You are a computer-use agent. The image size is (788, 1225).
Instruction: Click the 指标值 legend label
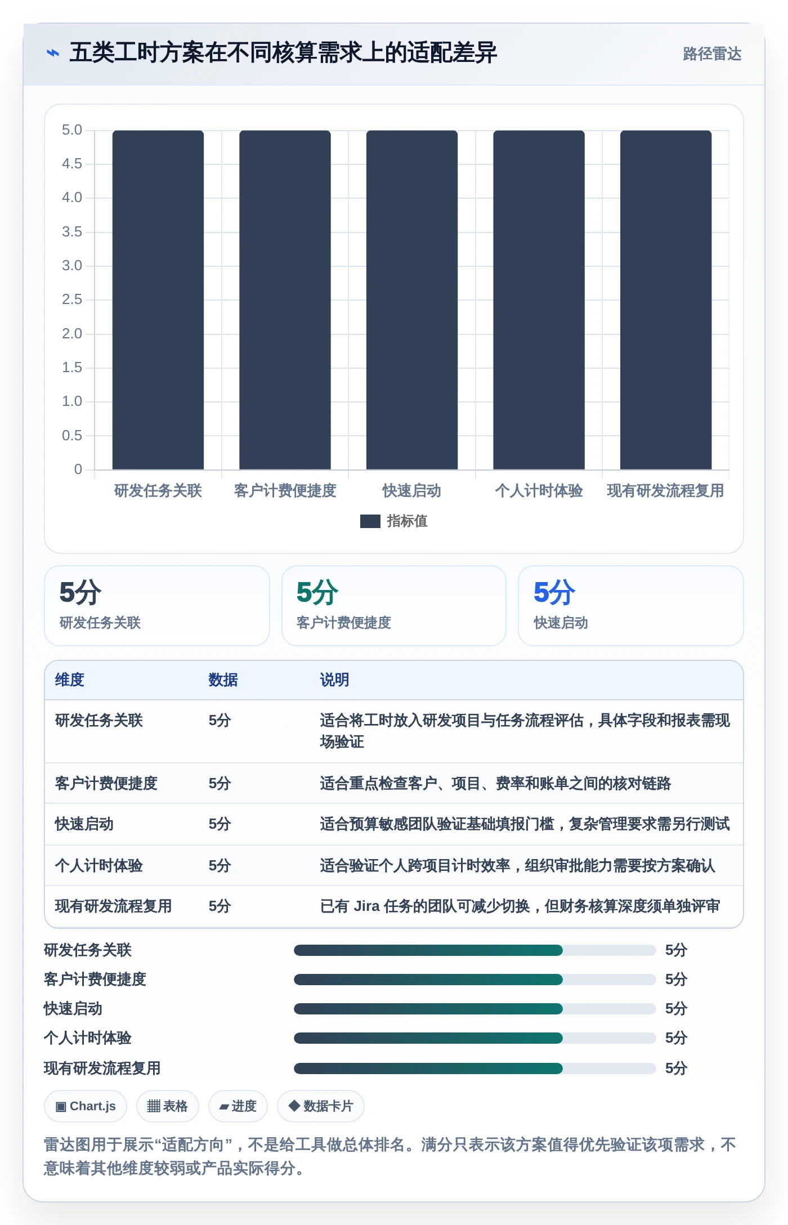coord(407,521)
